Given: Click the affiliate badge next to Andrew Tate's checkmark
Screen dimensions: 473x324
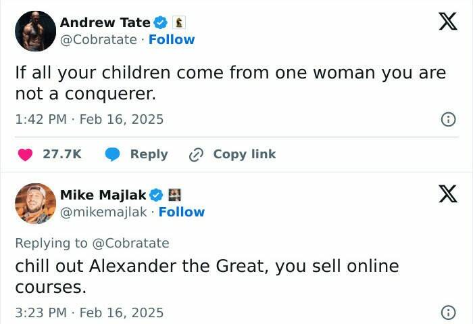Looking at the screenshot, I should [180, 23].
